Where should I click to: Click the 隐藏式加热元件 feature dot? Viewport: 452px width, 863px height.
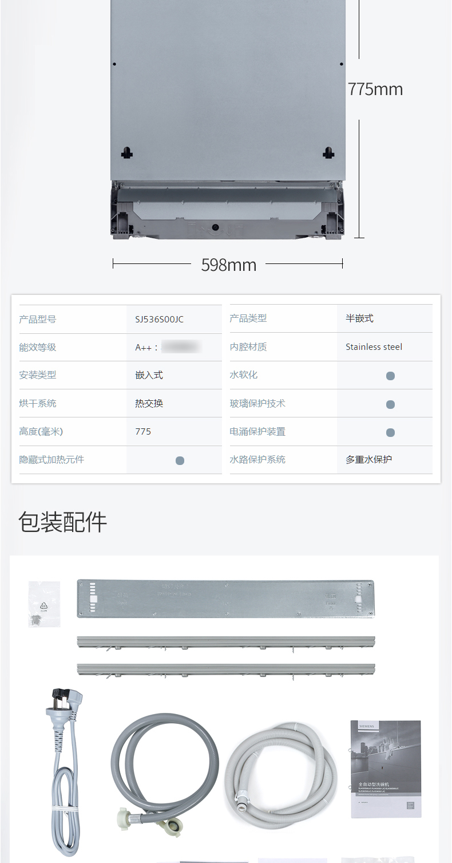point(180,460)
